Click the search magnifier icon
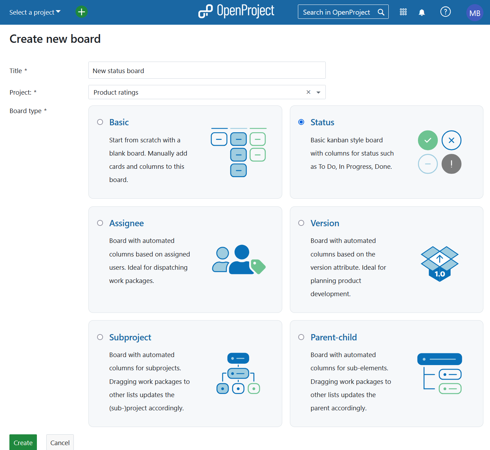The height and width of the screenshot is (450, 490). click(x=381, y=12)
